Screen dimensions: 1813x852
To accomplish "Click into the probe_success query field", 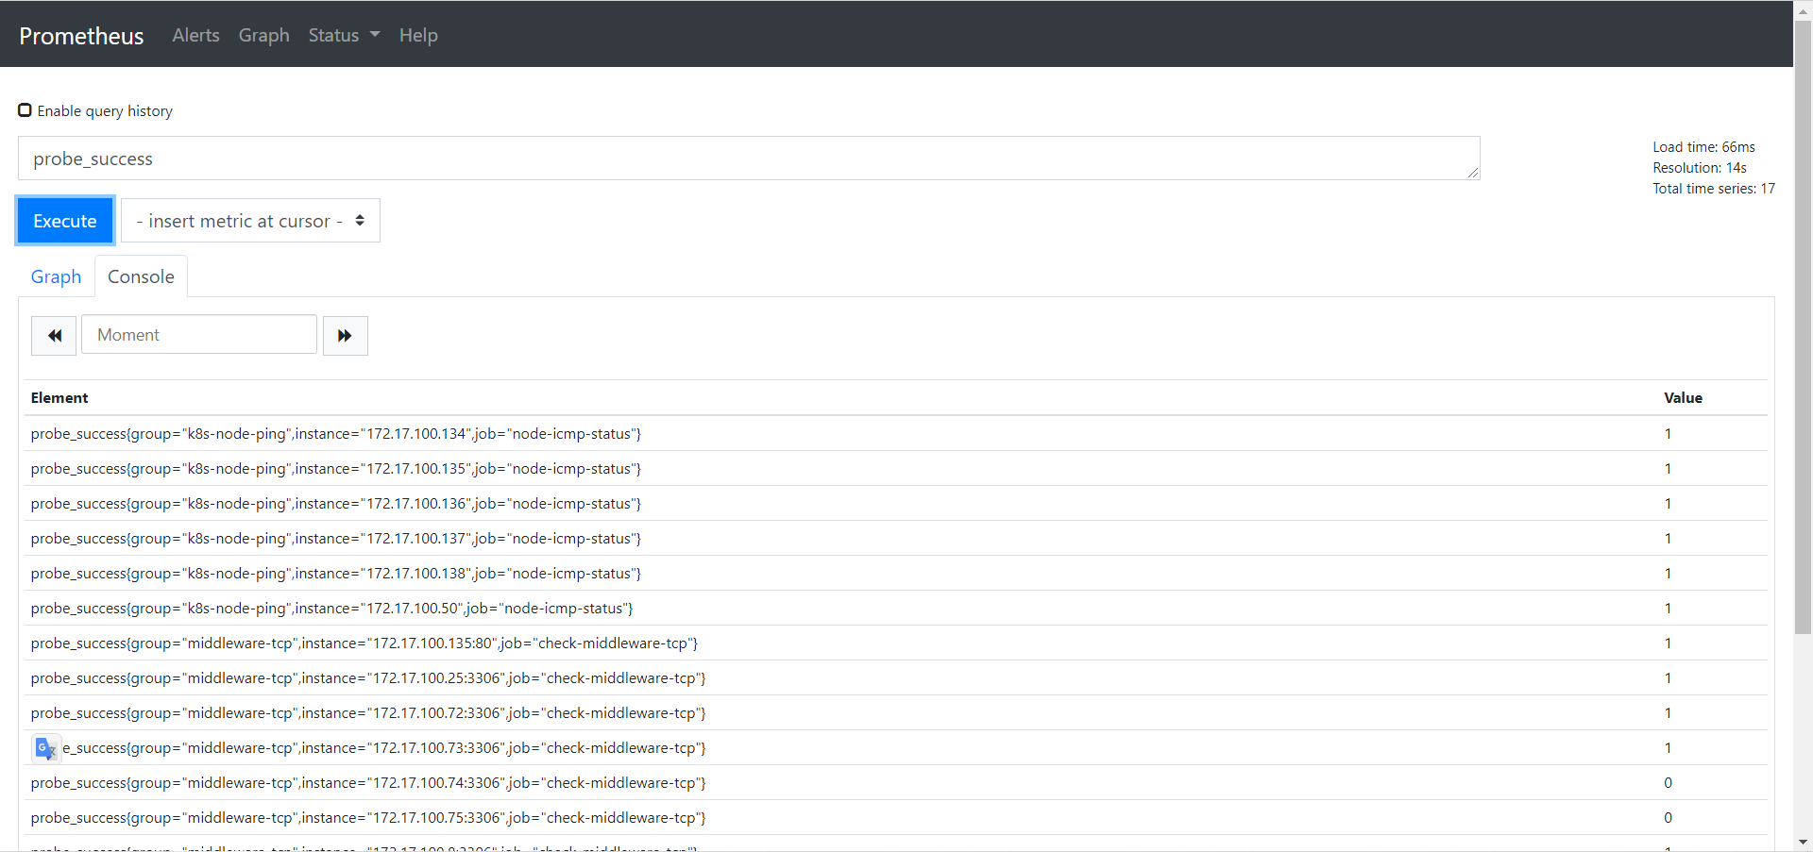I will coord(749,159).
